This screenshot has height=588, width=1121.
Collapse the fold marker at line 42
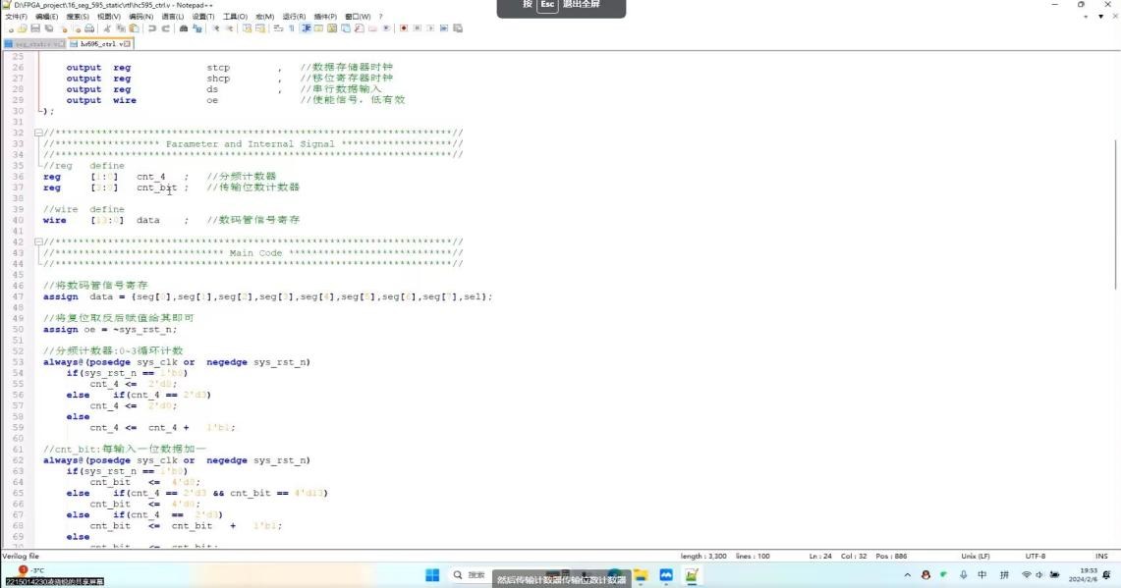click(x=38, y=241)
